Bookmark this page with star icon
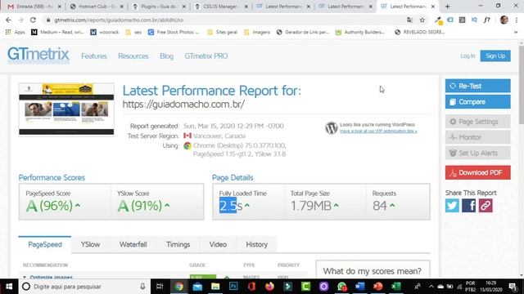 (x=422, y=20)
